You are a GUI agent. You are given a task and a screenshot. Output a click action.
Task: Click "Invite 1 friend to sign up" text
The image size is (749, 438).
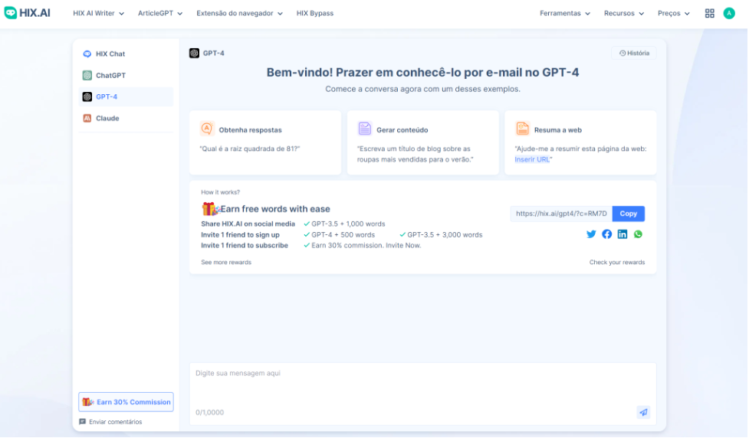[x=240, y=235]
